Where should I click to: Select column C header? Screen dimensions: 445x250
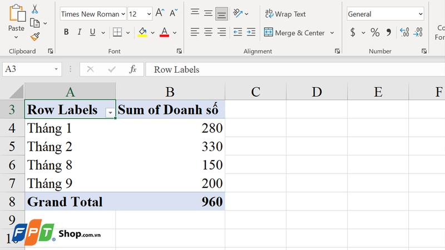255,91
